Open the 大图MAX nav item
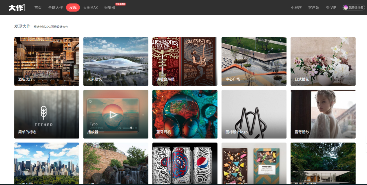367x185 pixels. click(x=90, y=8)
